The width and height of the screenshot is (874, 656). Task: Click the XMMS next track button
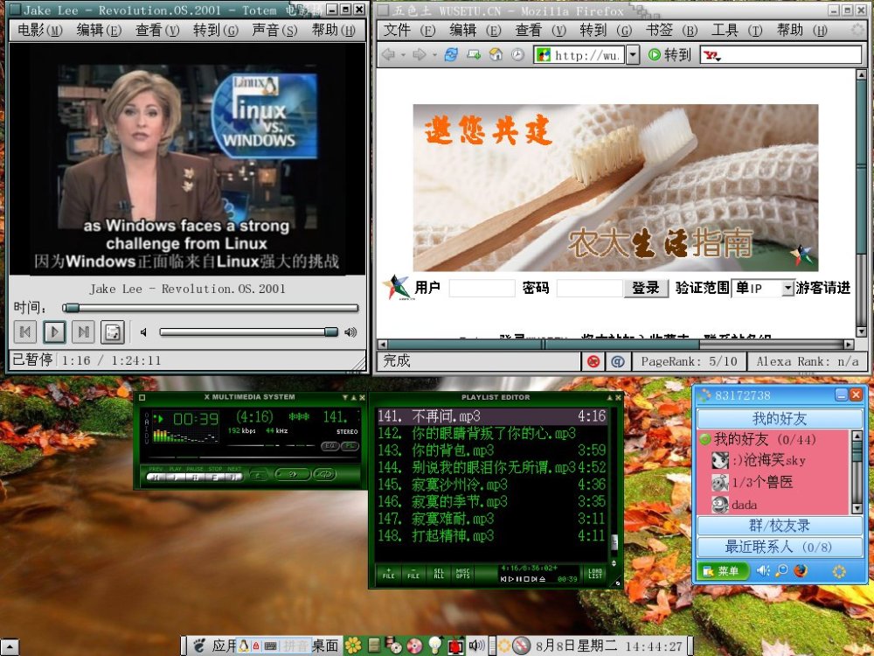pos(233,477)
